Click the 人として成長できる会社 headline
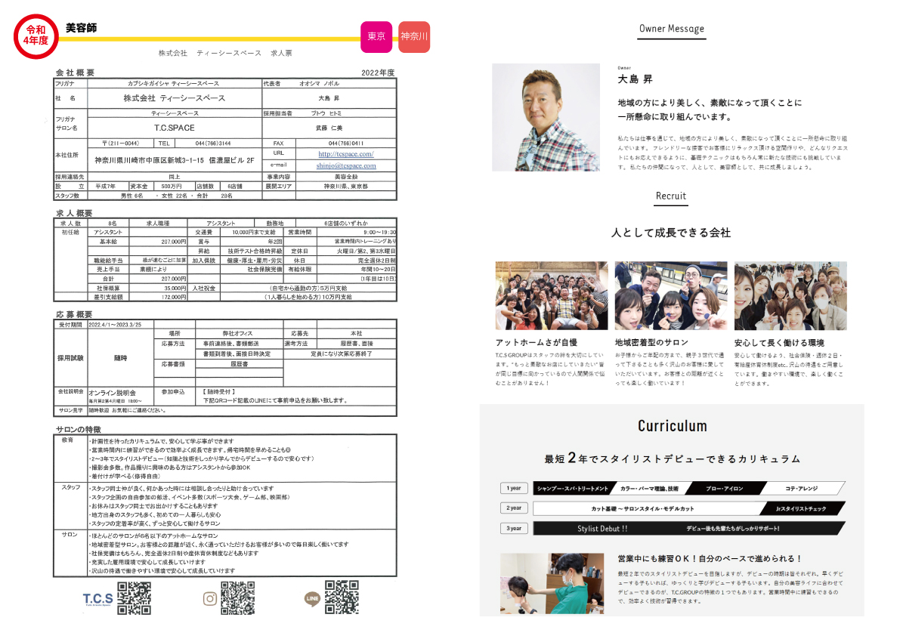This screenshot has width=900, height=636. (671, 233)
